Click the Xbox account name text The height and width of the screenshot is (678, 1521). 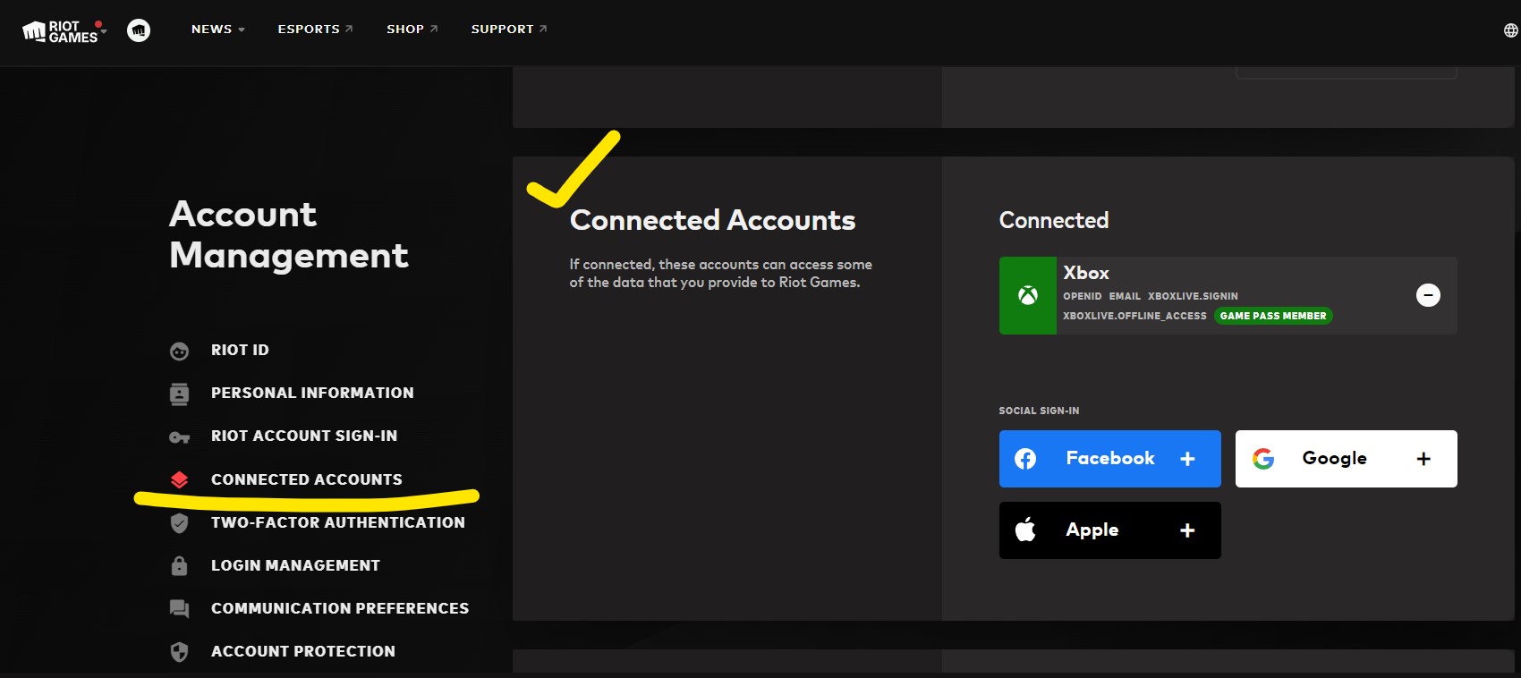(1086, 273)
